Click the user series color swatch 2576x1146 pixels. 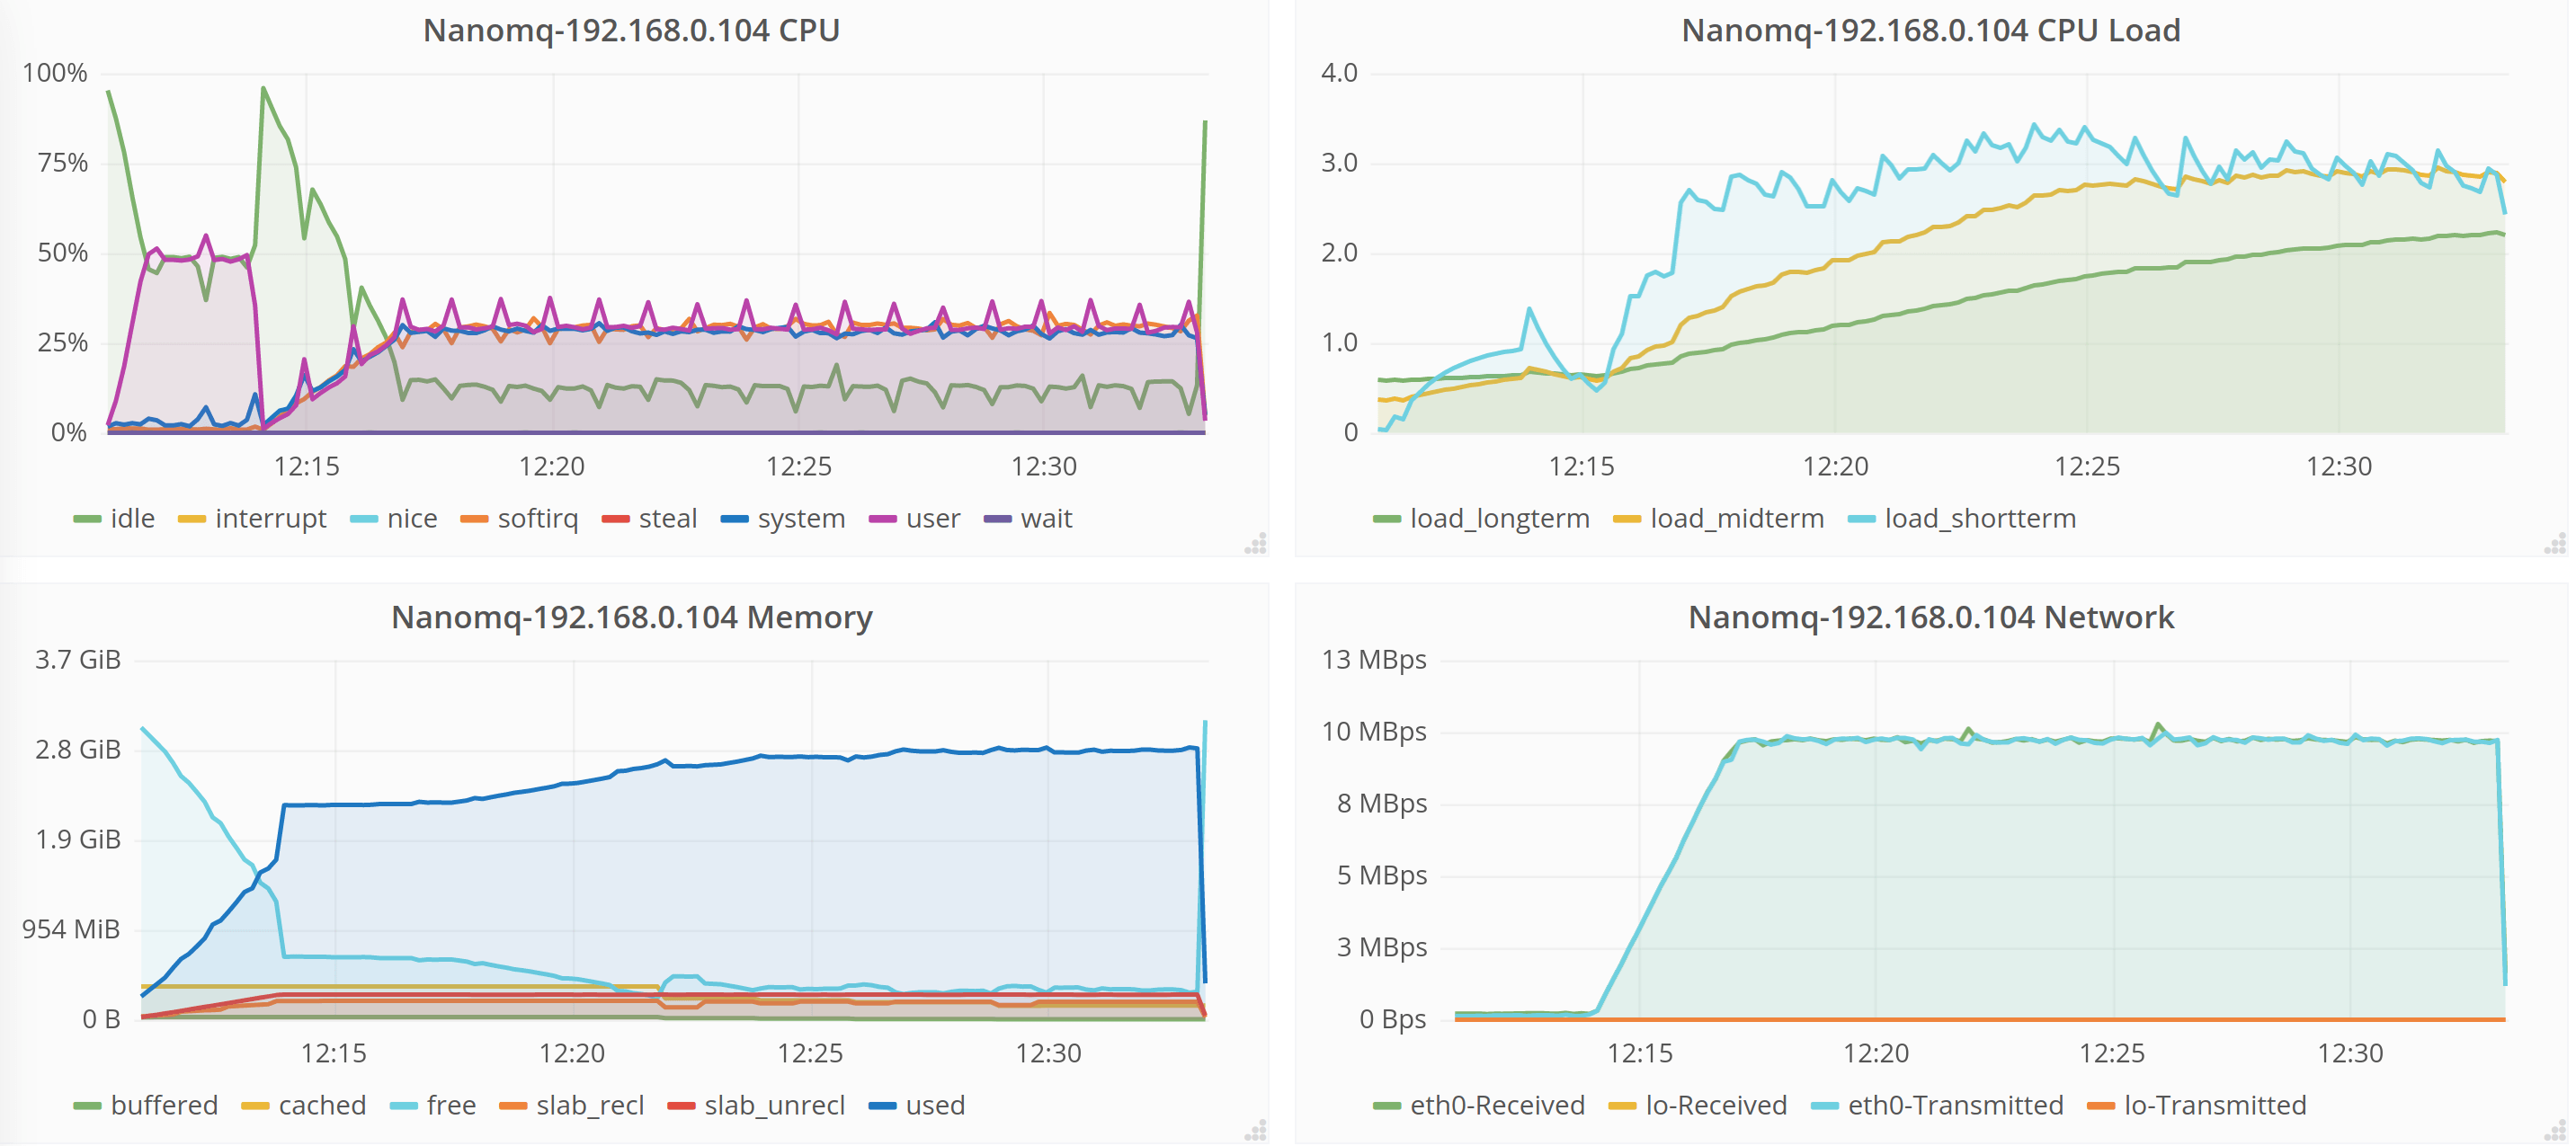[x=882, y=519]
